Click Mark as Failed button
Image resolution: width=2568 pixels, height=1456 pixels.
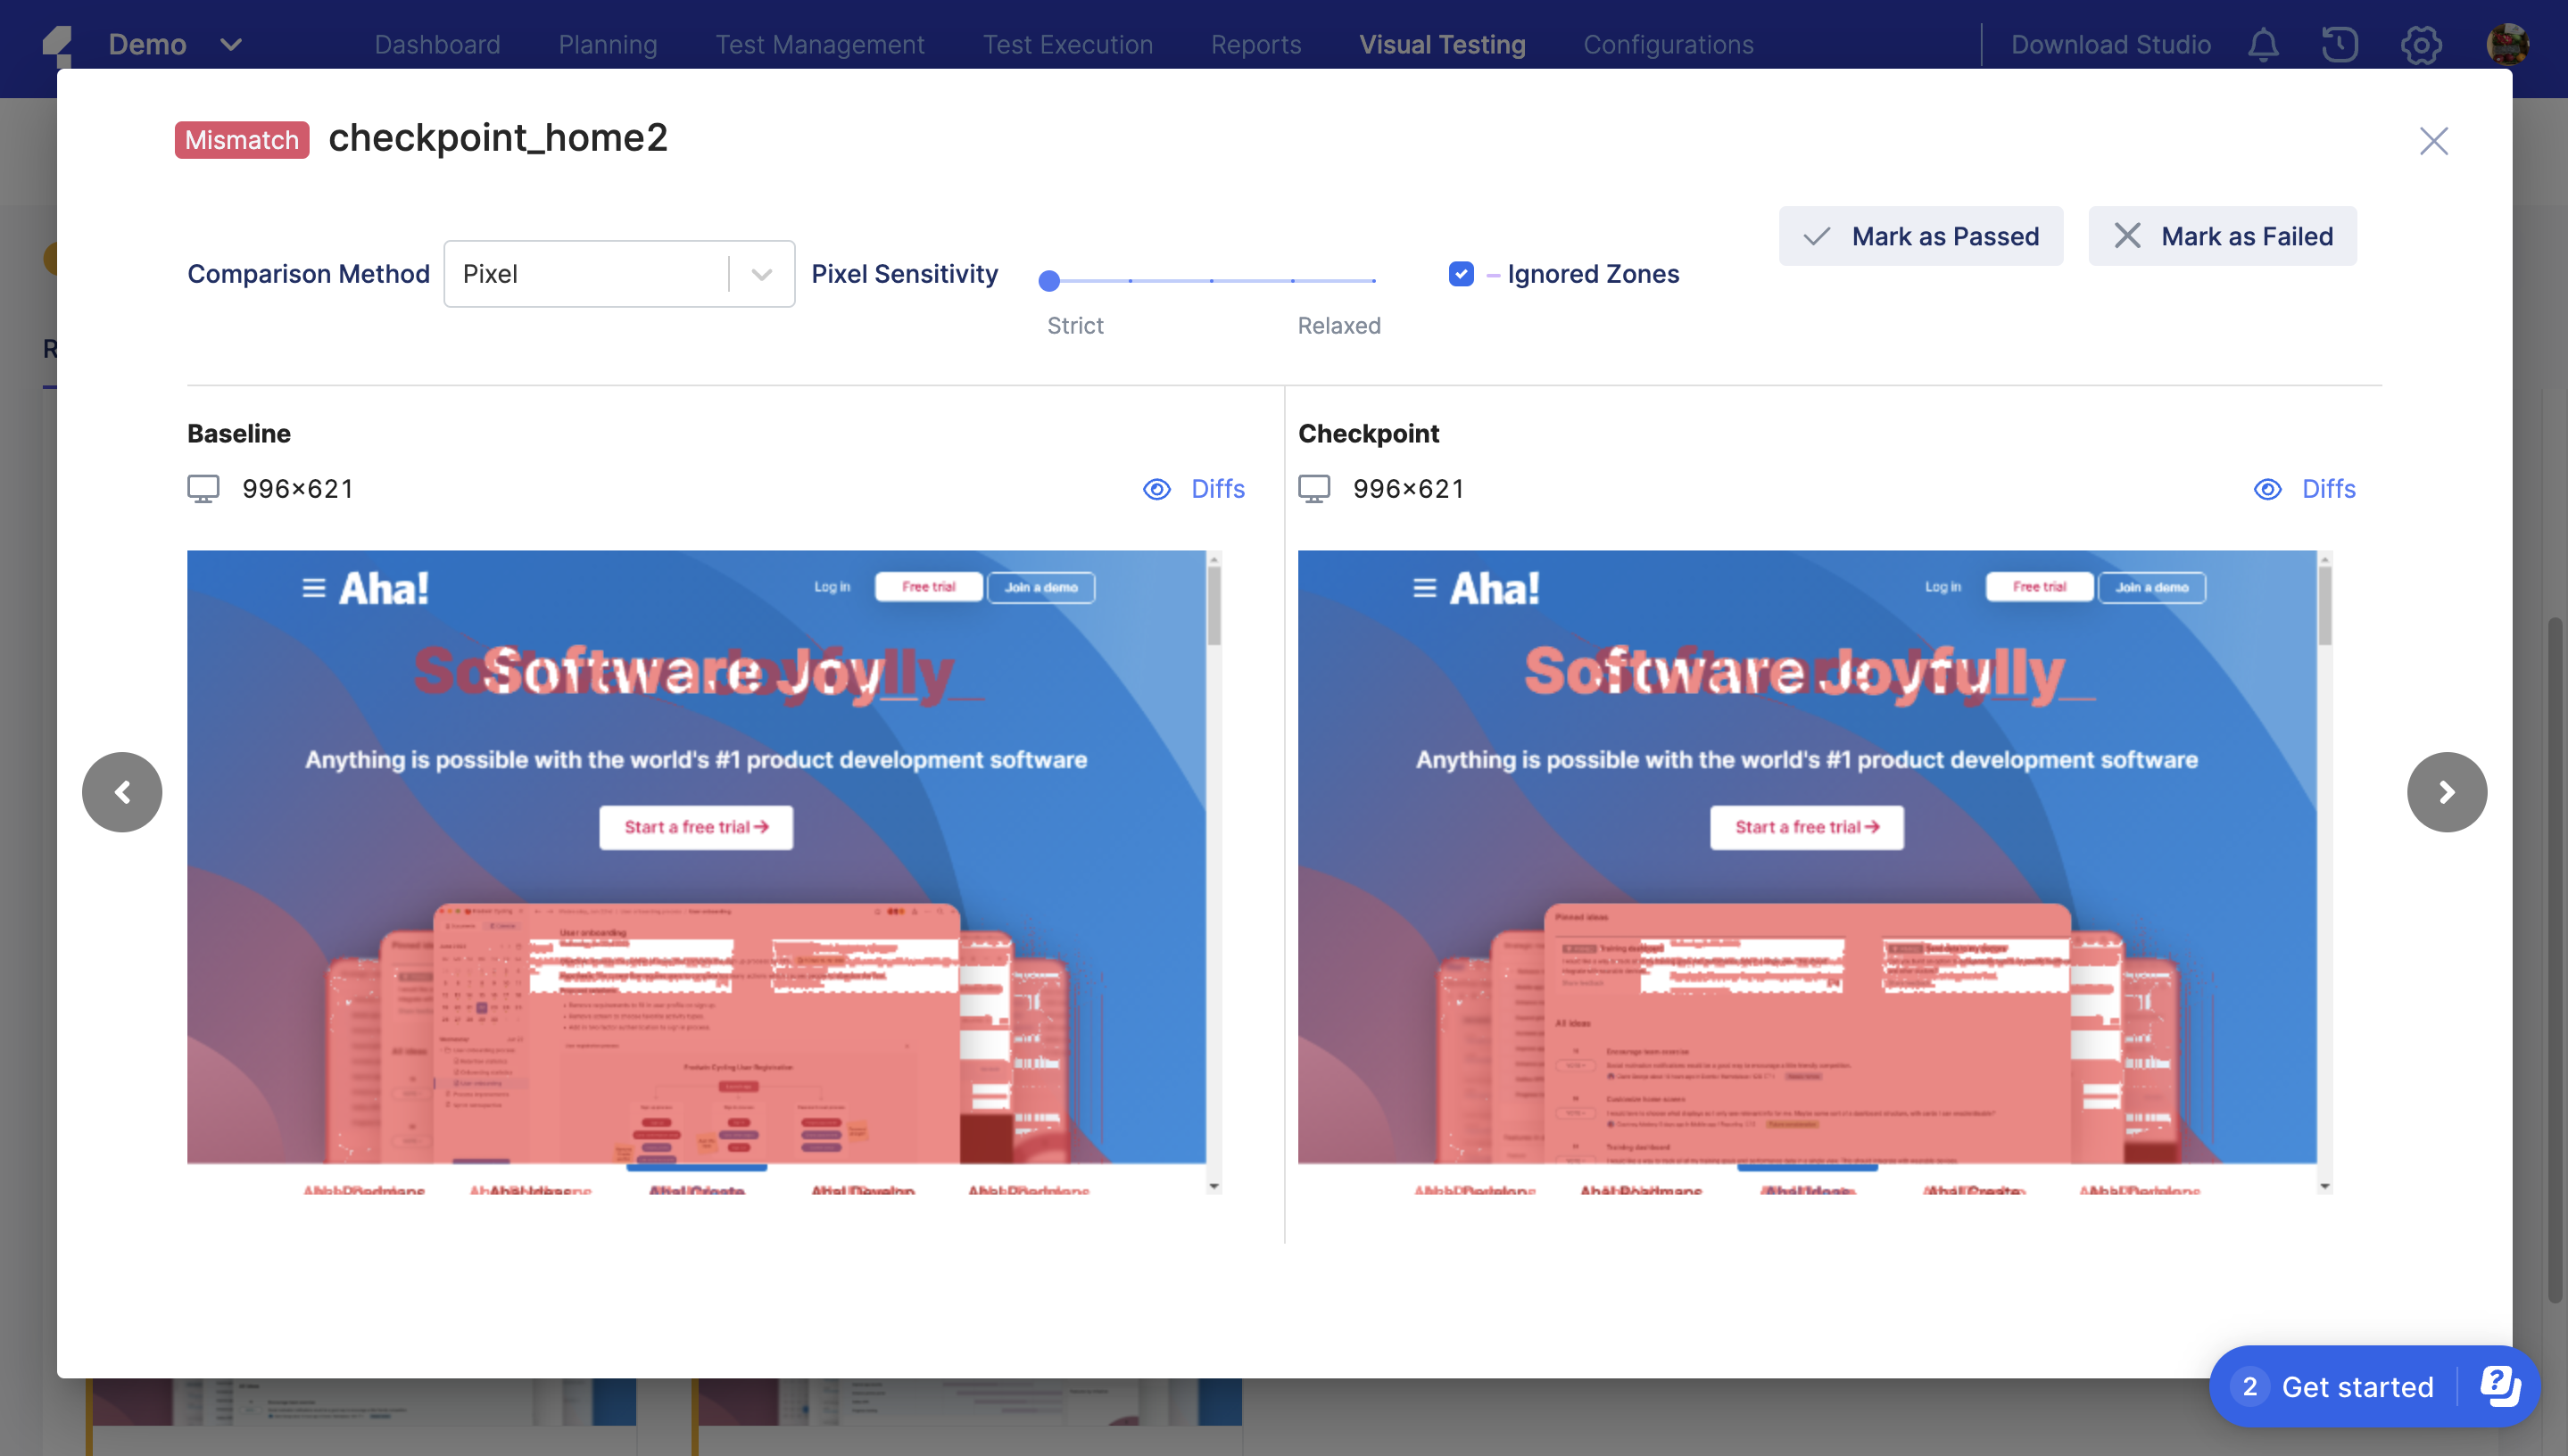point(2222,236)
